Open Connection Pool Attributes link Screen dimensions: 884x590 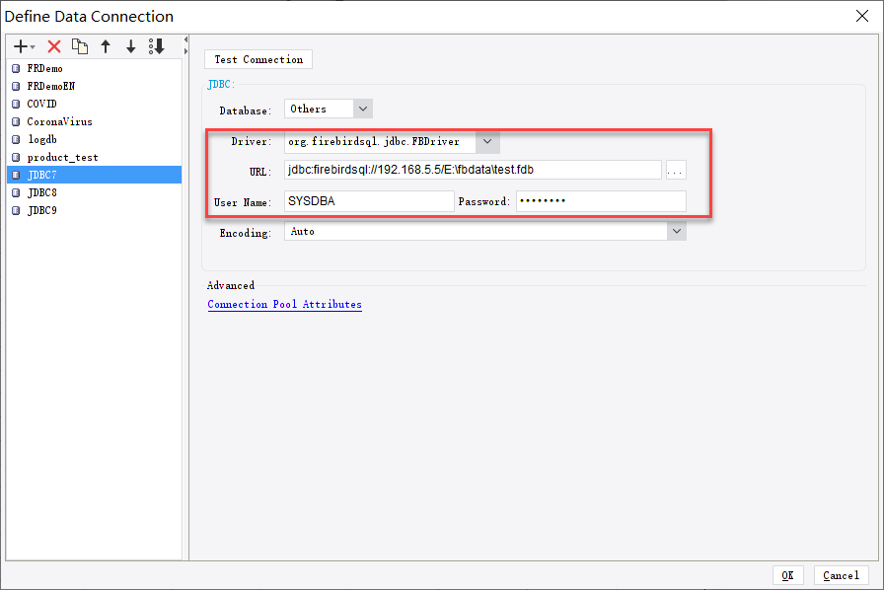[284, 304]
